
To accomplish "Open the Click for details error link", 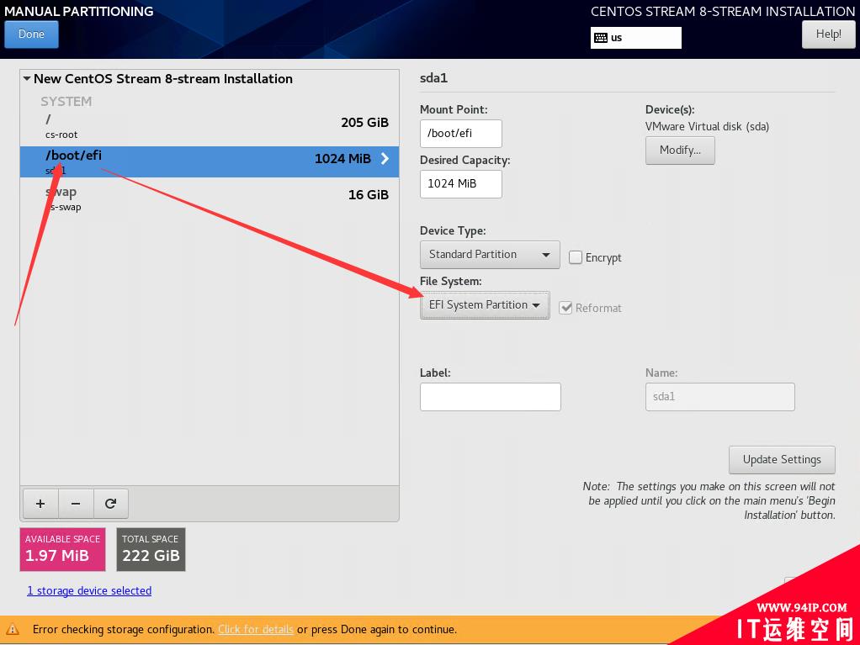I will 256,629.
